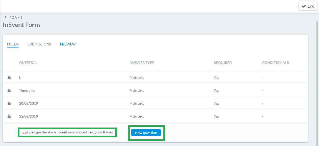Switch to the SUBMISSIONS tab
The image size is (319, 146).
coord(39,44)
